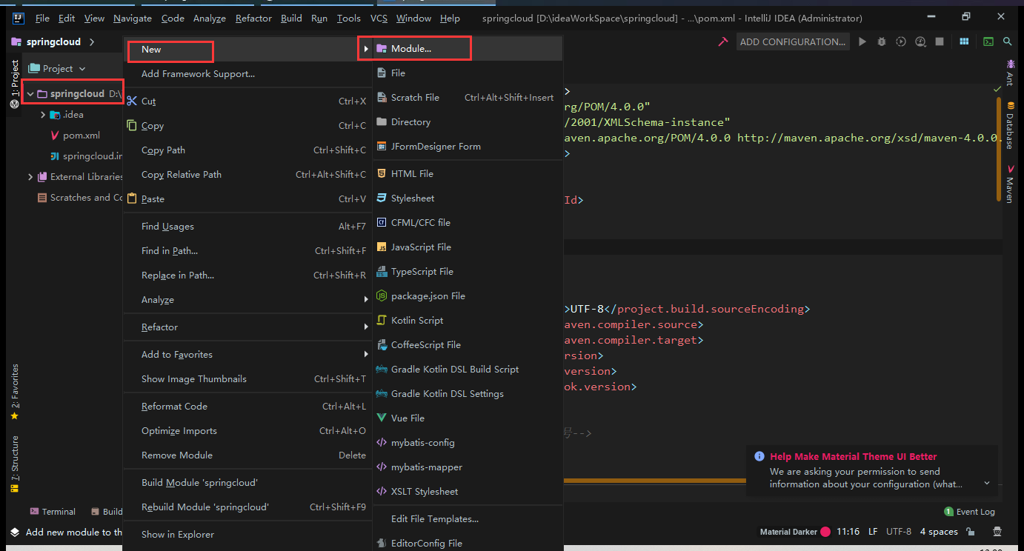Open the Terminal tool window tab

coord(53,512)
